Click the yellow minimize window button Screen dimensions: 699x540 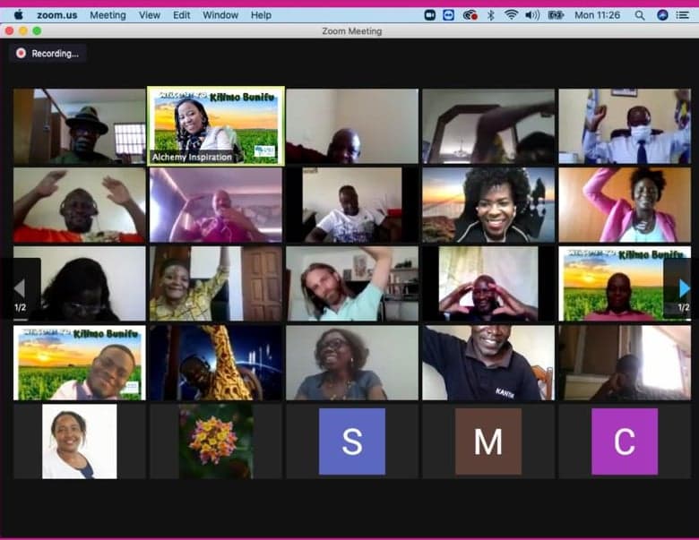click(23, 30)
